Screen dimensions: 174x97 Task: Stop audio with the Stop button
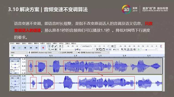25,48
